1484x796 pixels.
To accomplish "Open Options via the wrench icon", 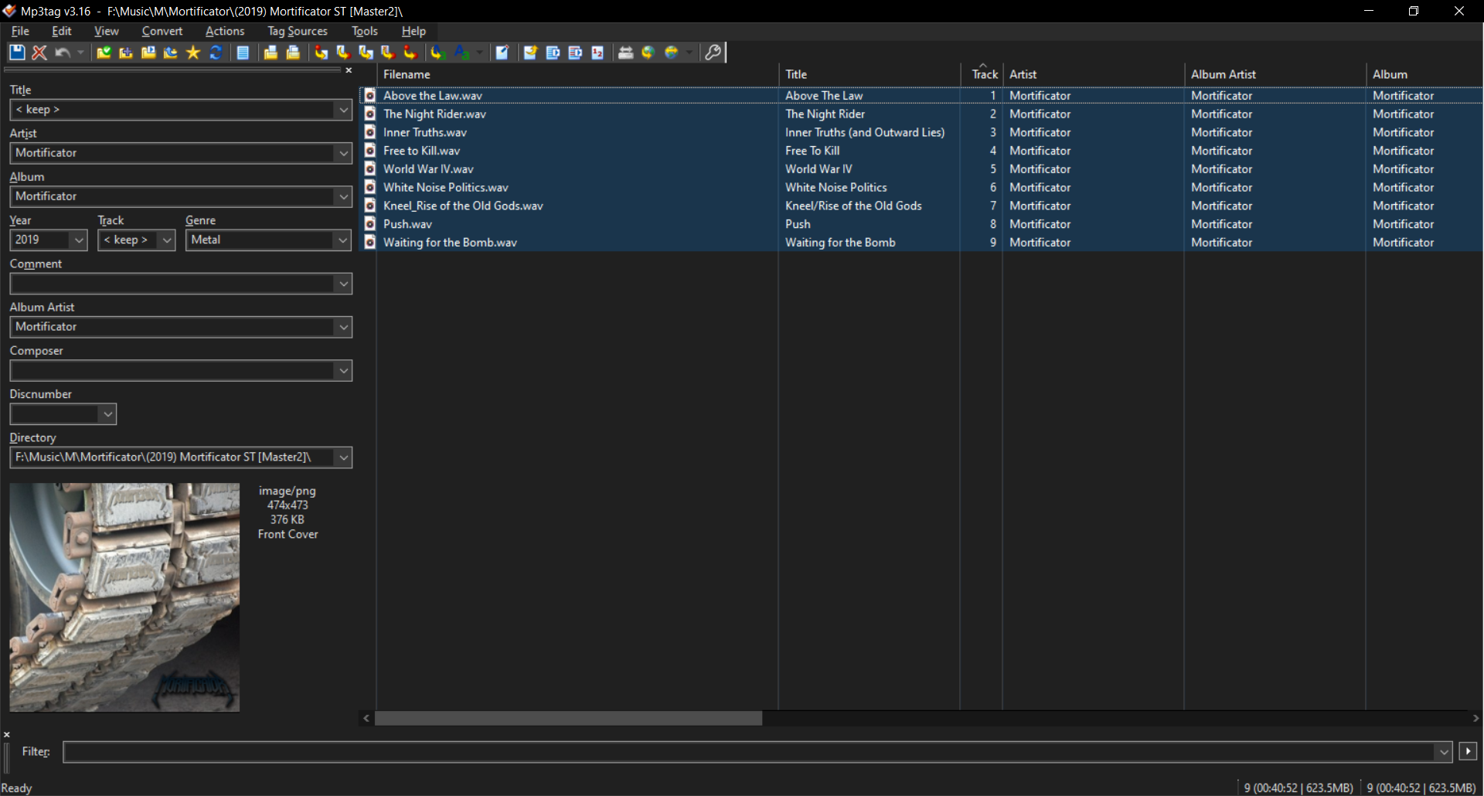I will tap(713, 53).
